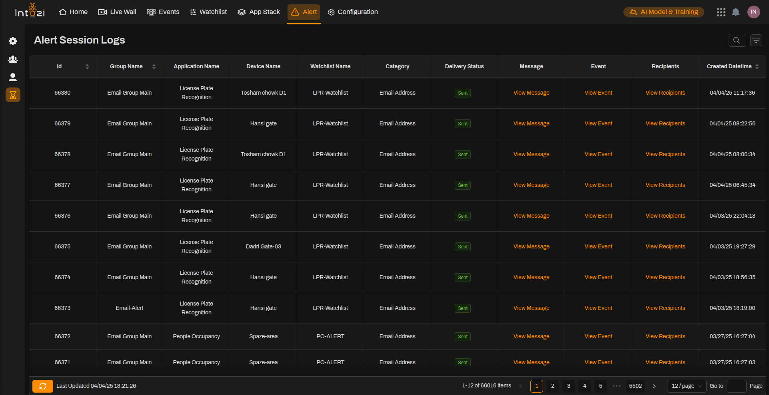This screenshot has height=395, width=769.
Task: Click the Go to Page input field
Action: click(x=737, y=386)
